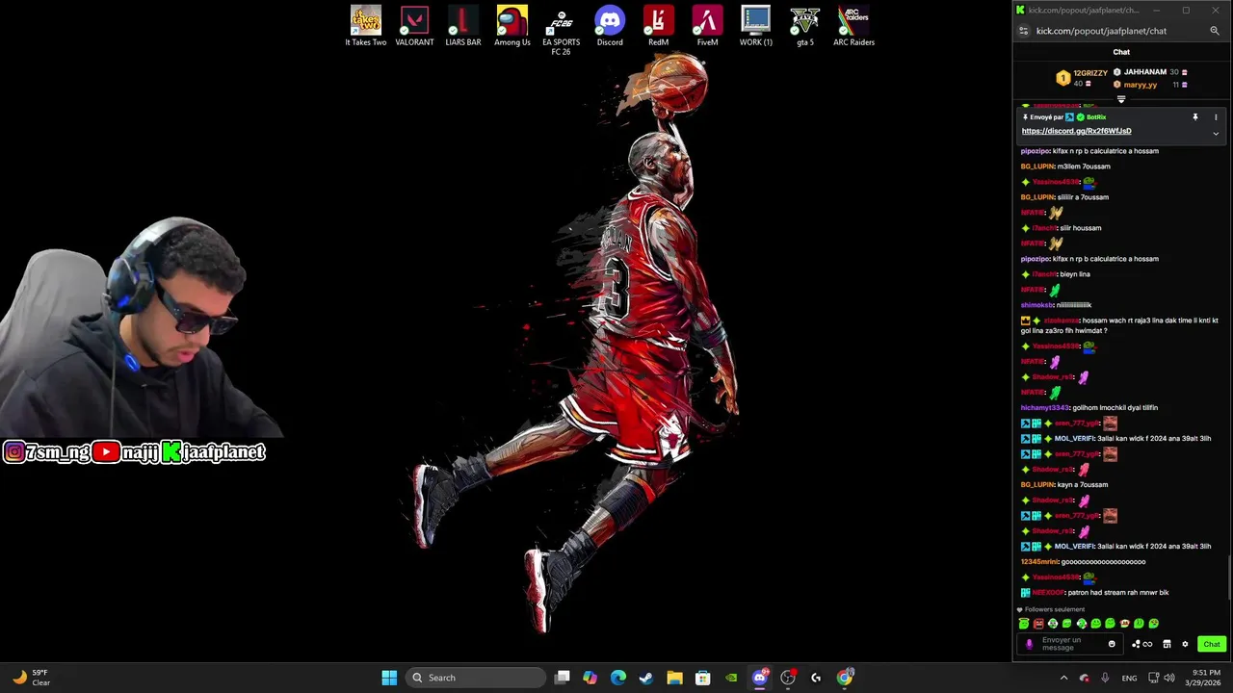Click the ENG language indicator
The image size is (1233, 693).
pyautogui.click(x=1129, y=678)
